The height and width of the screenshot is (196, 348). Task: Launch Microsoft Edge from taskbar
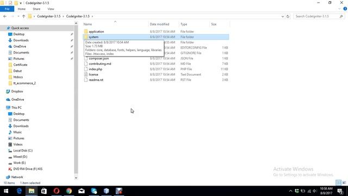tap(20, 191)
